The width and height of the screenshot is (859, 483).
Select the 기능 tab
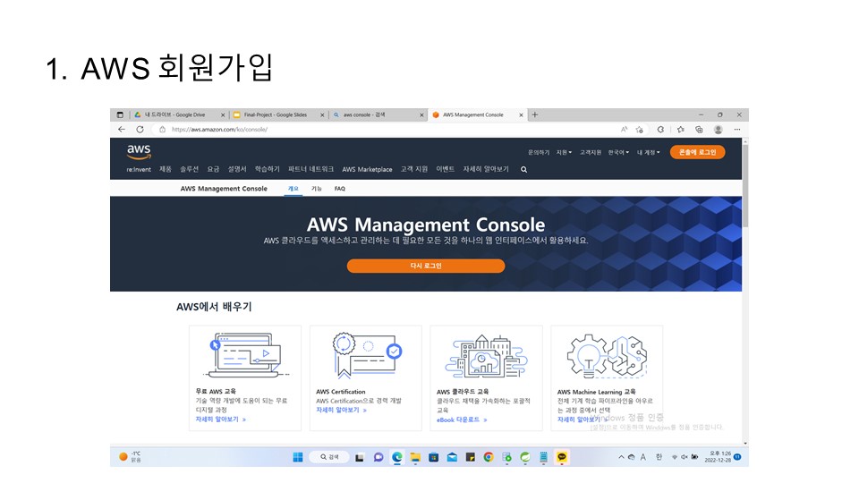click(x=317, y=189)
